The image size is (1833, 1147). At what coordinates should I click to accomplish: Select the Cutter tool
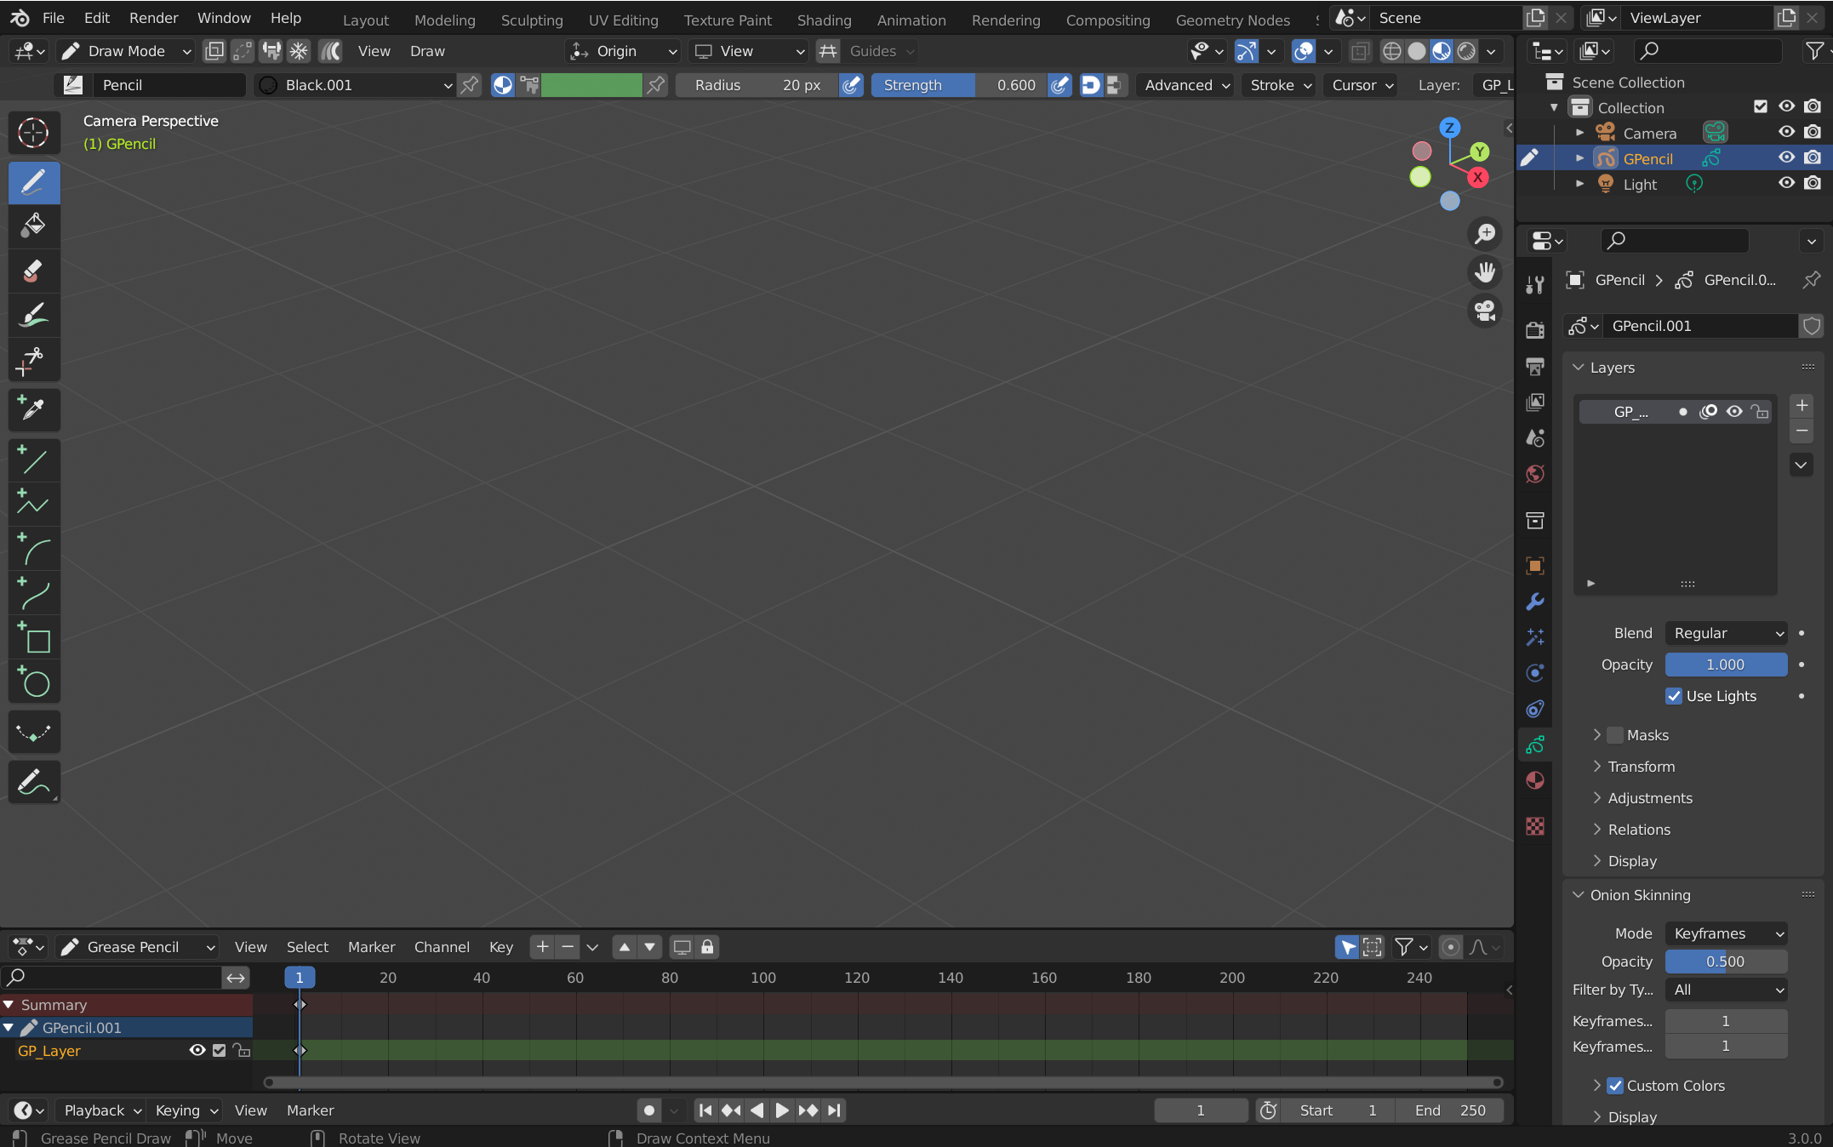tap(34, 362)
